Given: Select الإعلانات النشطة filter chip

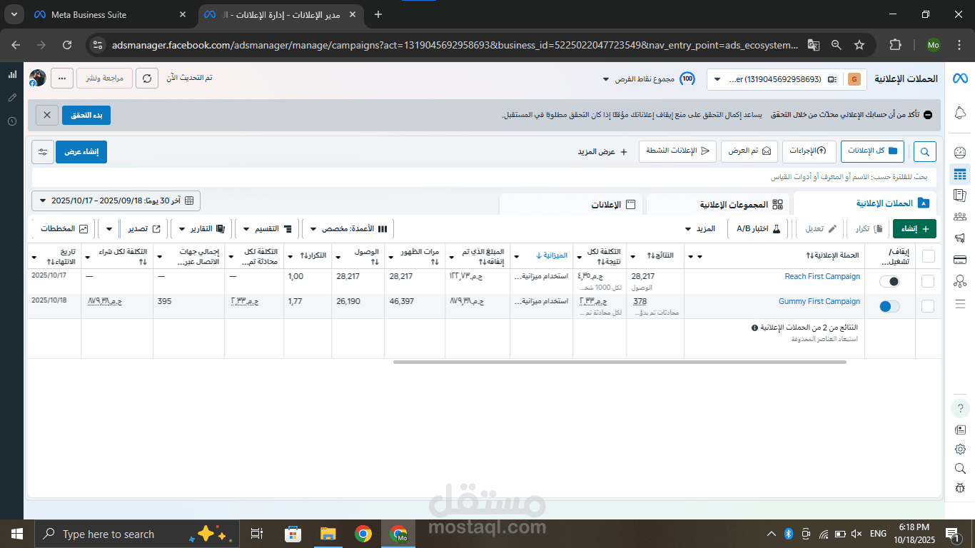Looking at the screenshot, I should tap(678, 151).
